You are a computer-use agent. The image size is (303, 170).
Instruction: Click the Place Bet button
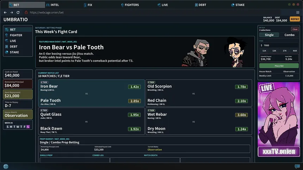coord(279,66)
